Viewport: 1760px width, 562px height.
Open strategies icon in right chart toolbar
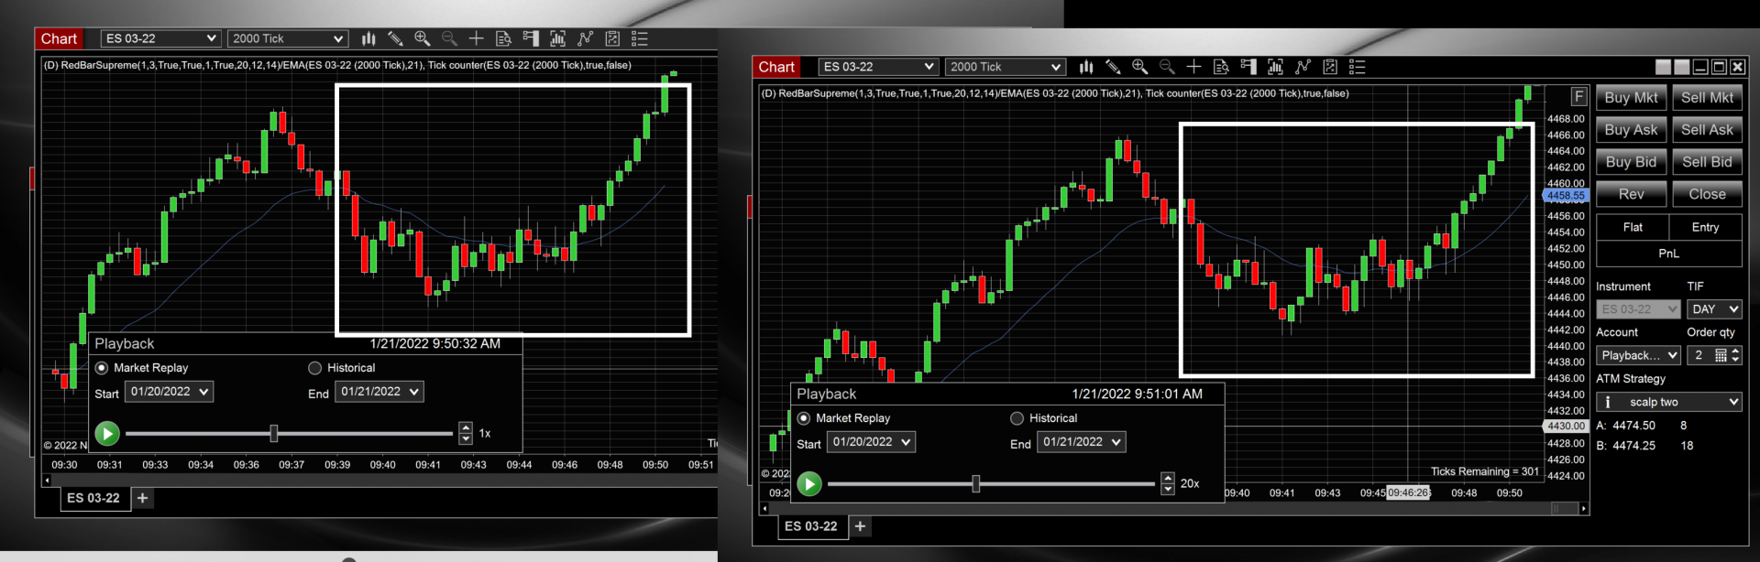pyautogui.click(x=1303, y=67)
